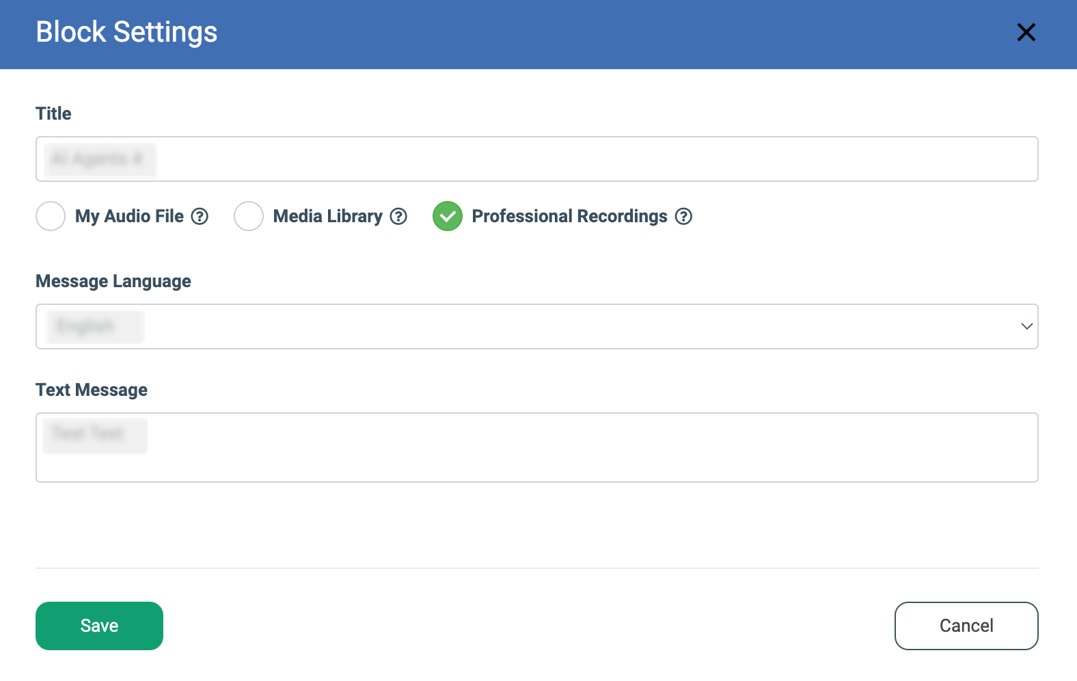This screenshot has height=681, width=1077.
Task: Click the Text Message label
Action: click(x=92, y=390)
